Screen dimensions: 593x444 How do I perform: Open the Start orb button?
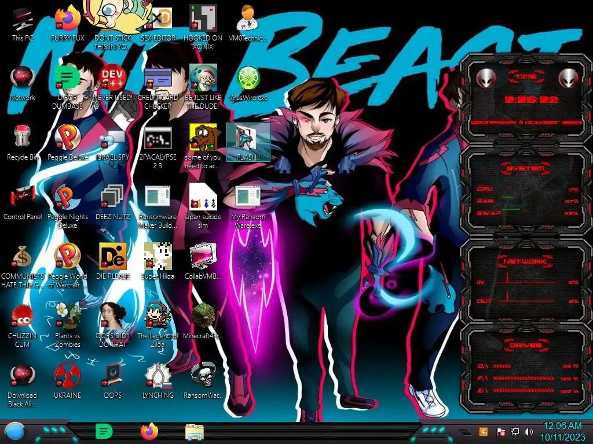(x=15, y=432)
